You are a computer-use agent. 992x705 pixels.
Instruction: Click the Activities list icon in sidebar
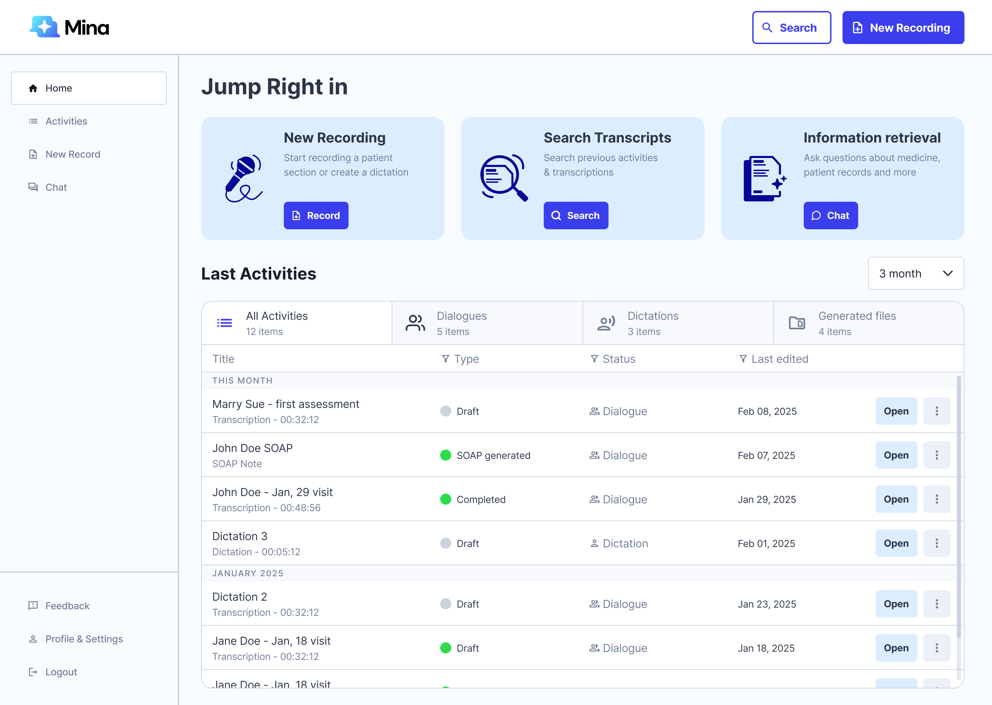coord(33,121)
